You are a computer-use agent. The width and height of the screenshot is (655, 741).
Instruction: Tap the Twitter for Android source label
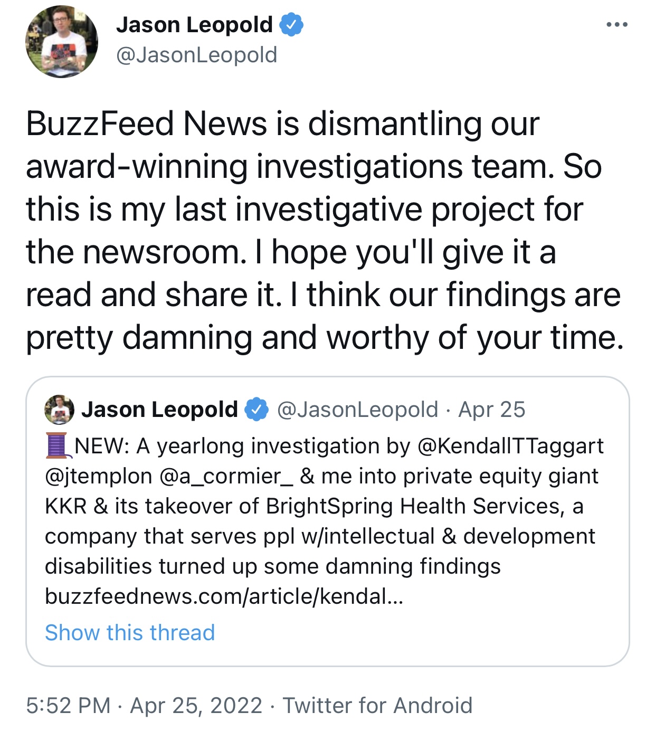377,706
